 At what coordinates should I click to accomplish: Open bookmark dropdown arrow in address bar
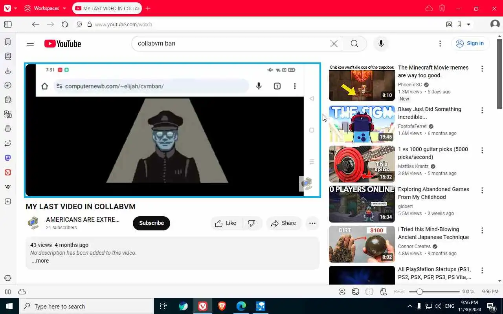[x=468, y=24]
